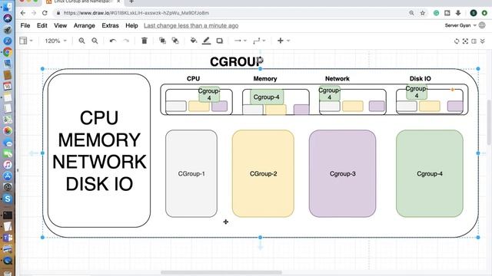The width and height of the screenshot is (492, 276).
Task: Collapse toolbar with double chevron icon
Action: 483,41
